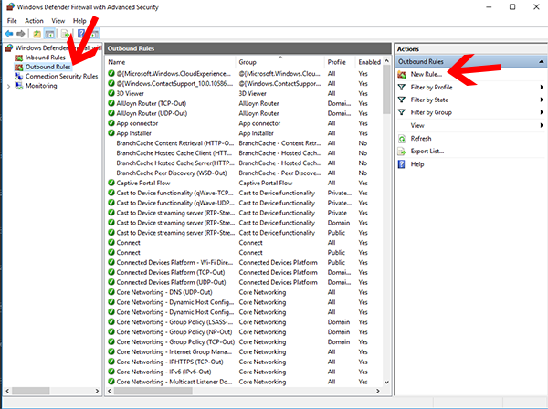548x409 pixels.
Task: Sort by the Name column header
Action: (x=172, y=62)
